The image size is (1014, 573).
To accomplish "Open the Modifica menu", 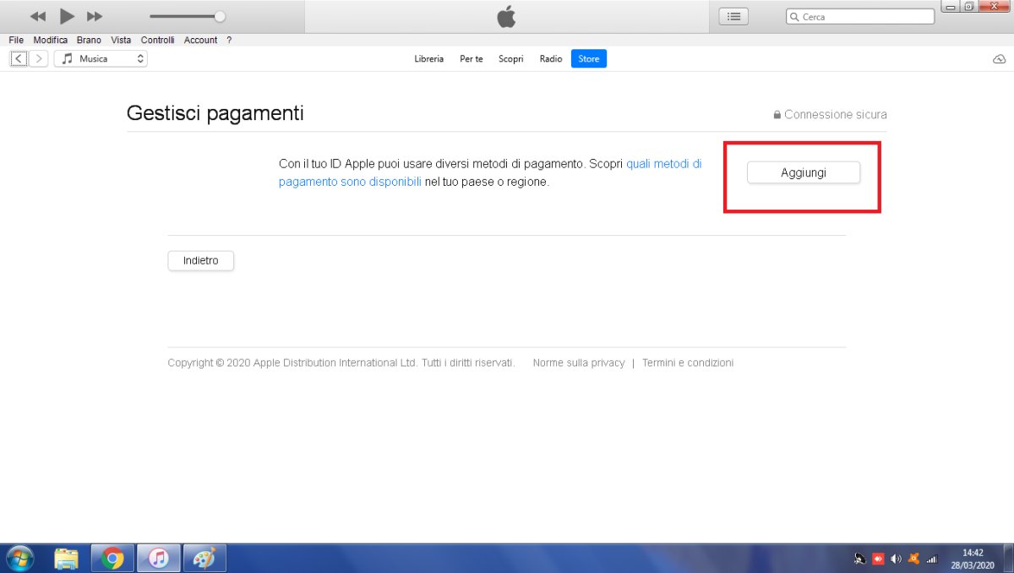I will point(51,40).
